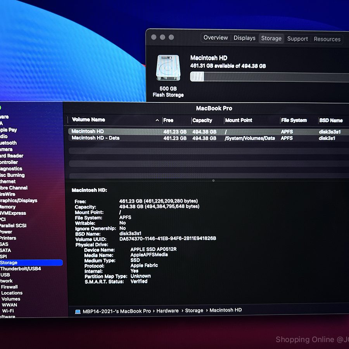Click the Protocol Apple Fabric value
Viewport: 349px width, 349px height.
click(144, 265)
